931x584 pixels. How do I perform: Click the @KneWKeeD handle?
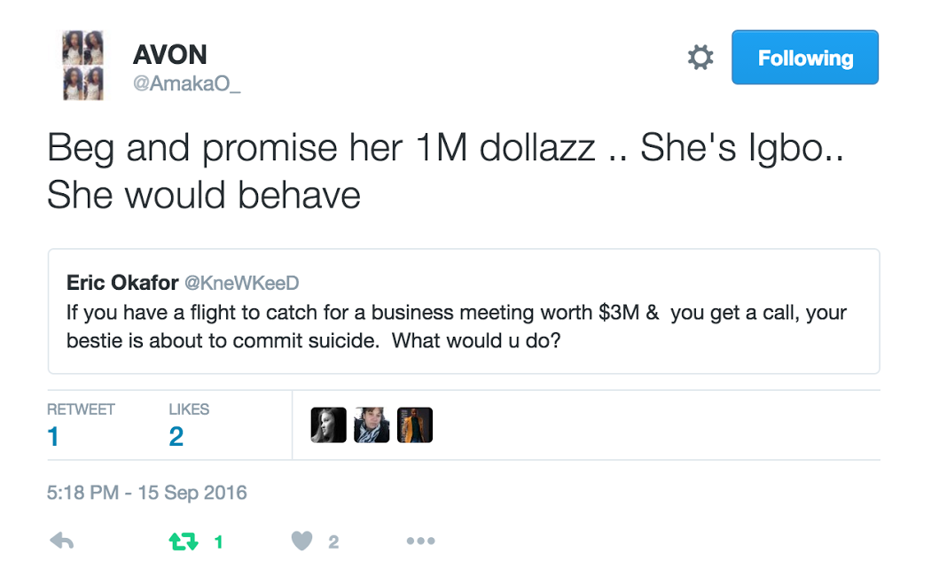coord(241,283)
